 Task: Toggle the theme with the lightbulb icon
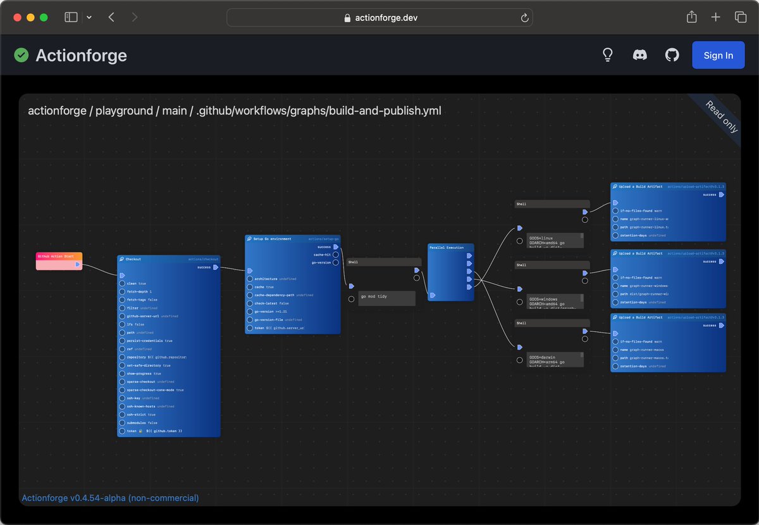(x=608, y=55)
